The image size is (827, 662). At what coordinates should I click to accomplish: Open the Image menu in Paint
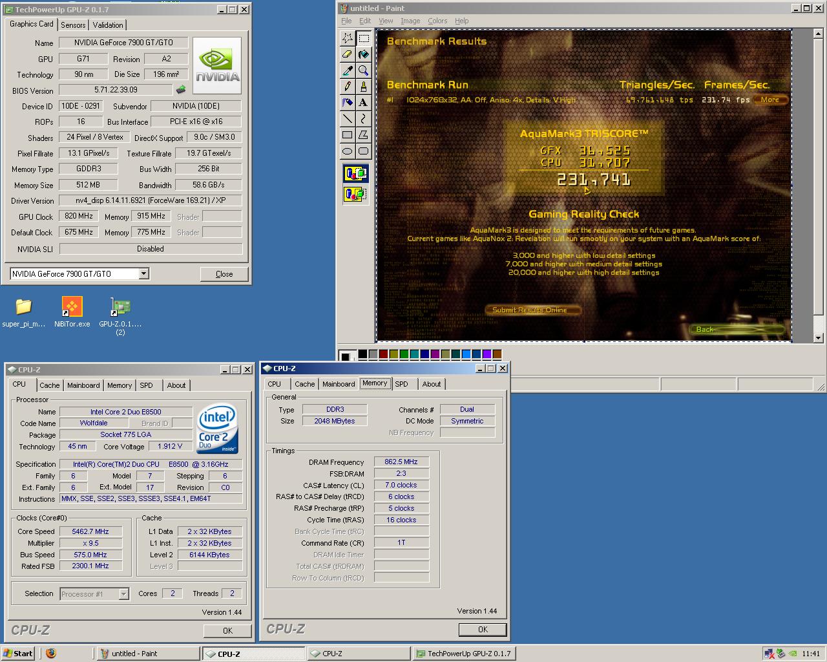click(x=410, y=21)
